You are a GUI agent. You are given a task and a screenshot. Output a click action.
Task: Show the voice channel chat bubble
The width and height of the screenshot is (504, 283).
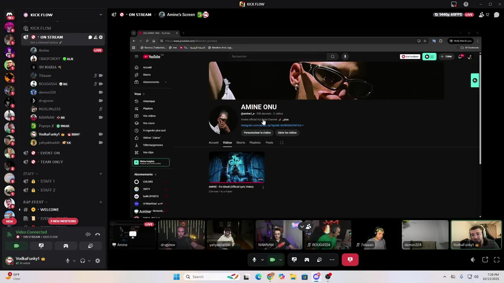pos(497,15)
